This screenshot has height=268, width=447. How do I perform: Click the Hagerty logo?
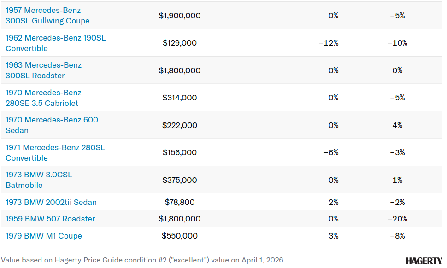423,261
